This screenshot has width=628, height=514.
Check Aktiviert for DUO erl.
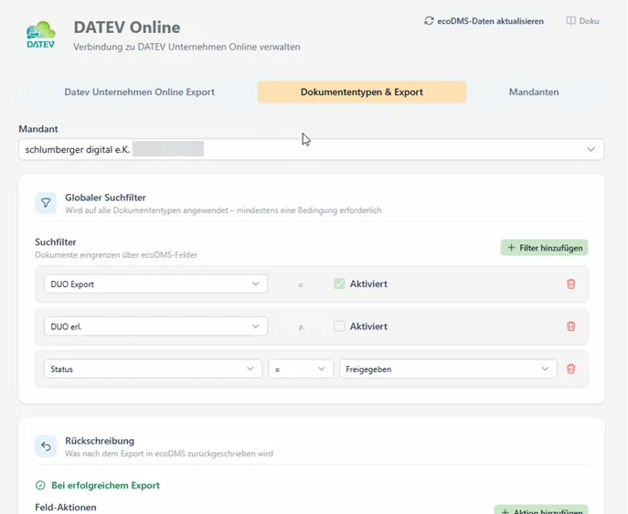(339, 327)
